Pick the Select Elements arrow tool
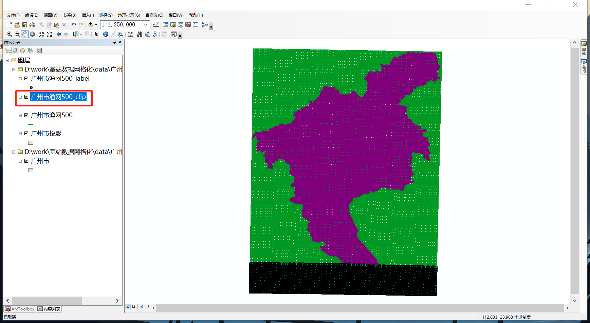The width and height of the screenshot is (590, 323). click(x=96, y=34)
